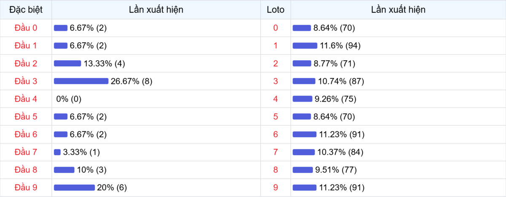The height and width of the screenshot is (197, 506).
Task: Click the progress bar for Đầu 3
Action: [81, 81]
